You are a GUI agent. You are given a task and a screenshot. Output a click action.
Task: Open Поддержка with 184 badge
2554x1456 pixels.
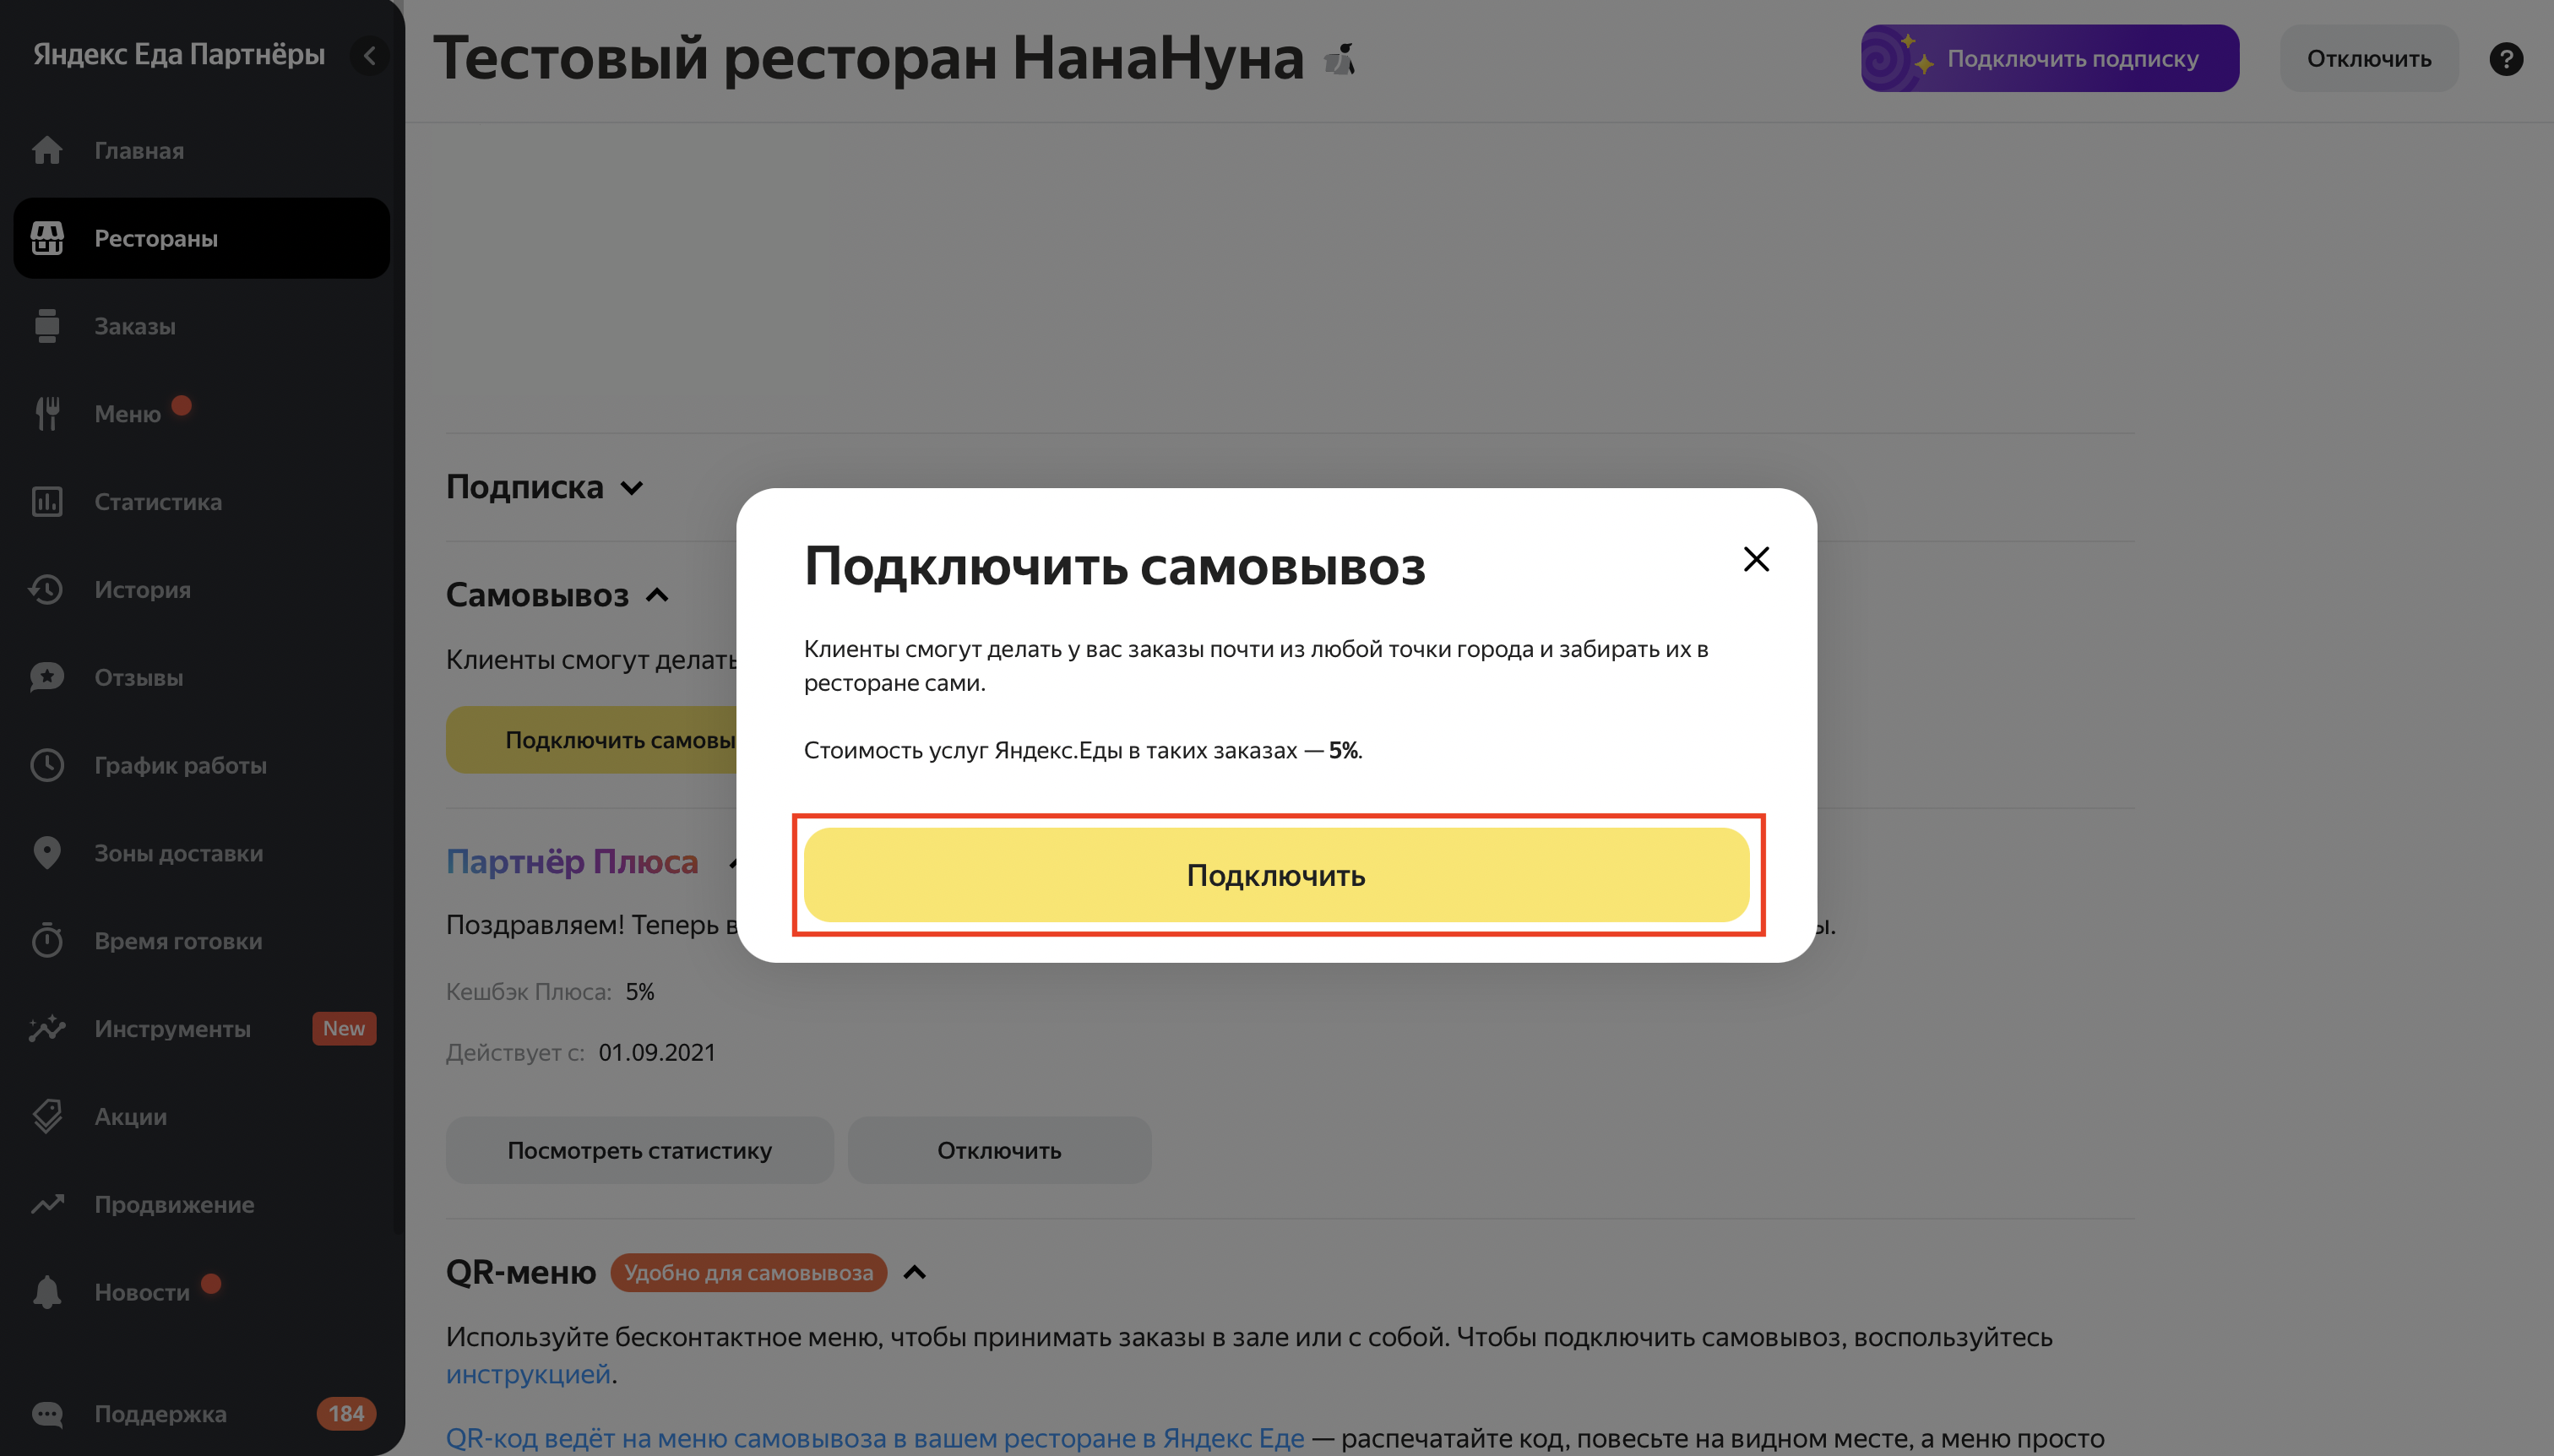202,1414
